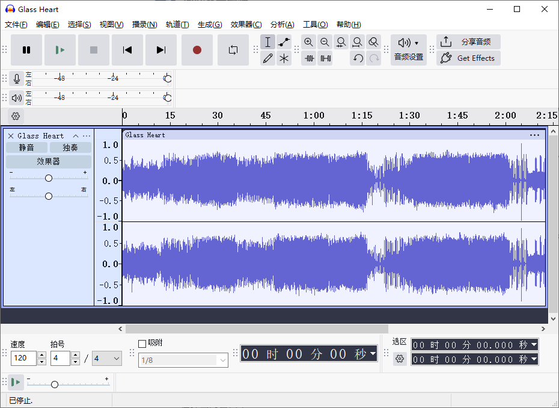
Task: Open the time display format dropdown arrow
Action: 373,354
